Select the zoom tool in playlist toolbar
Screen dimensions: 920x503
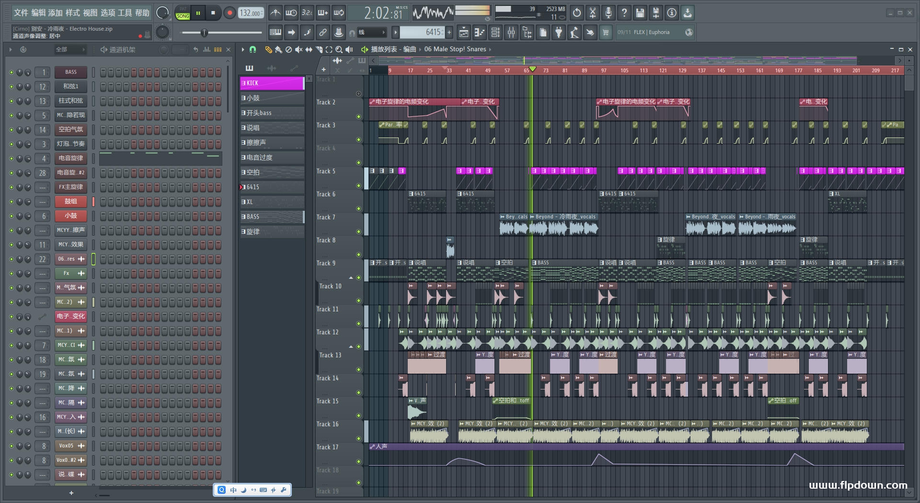[x=339, y=49]
